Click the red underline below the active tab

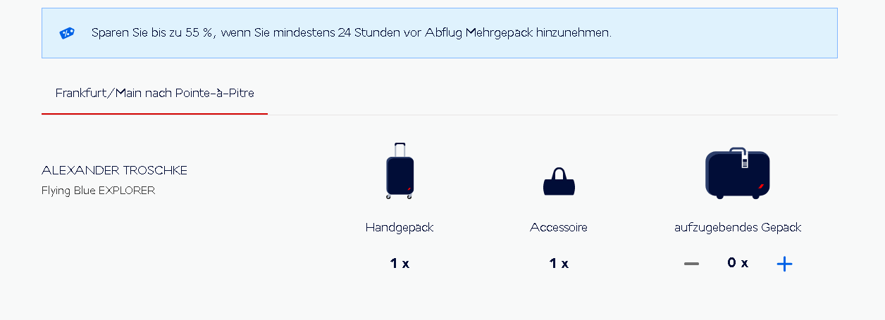click(155, 113)
